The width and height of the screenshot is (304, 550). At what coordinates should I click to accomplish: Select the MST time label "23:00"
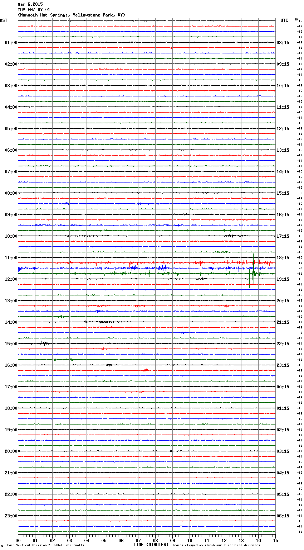pyautogui.click(x=11, y=516)
